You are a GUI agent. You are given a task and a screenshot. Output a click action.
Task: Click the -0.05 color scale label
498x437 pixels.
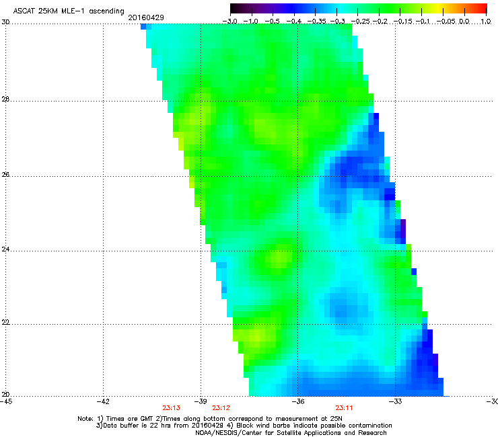click(446, 22)
